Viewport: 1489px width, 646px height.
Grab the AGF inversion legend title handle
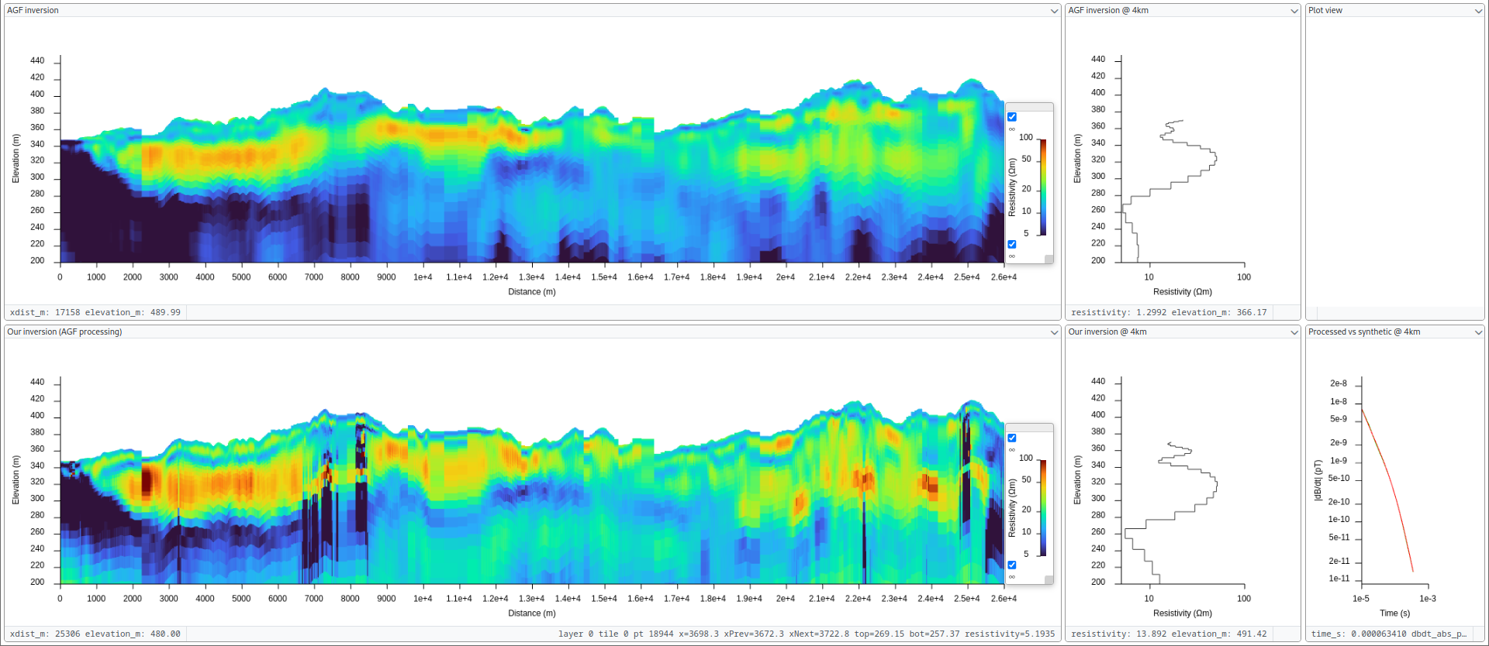[1029, 106]
